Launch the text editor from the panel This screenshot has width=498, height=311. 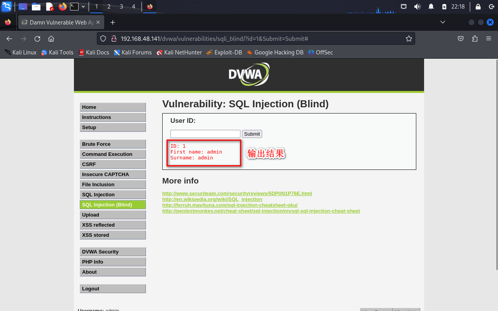click(49, 7)
